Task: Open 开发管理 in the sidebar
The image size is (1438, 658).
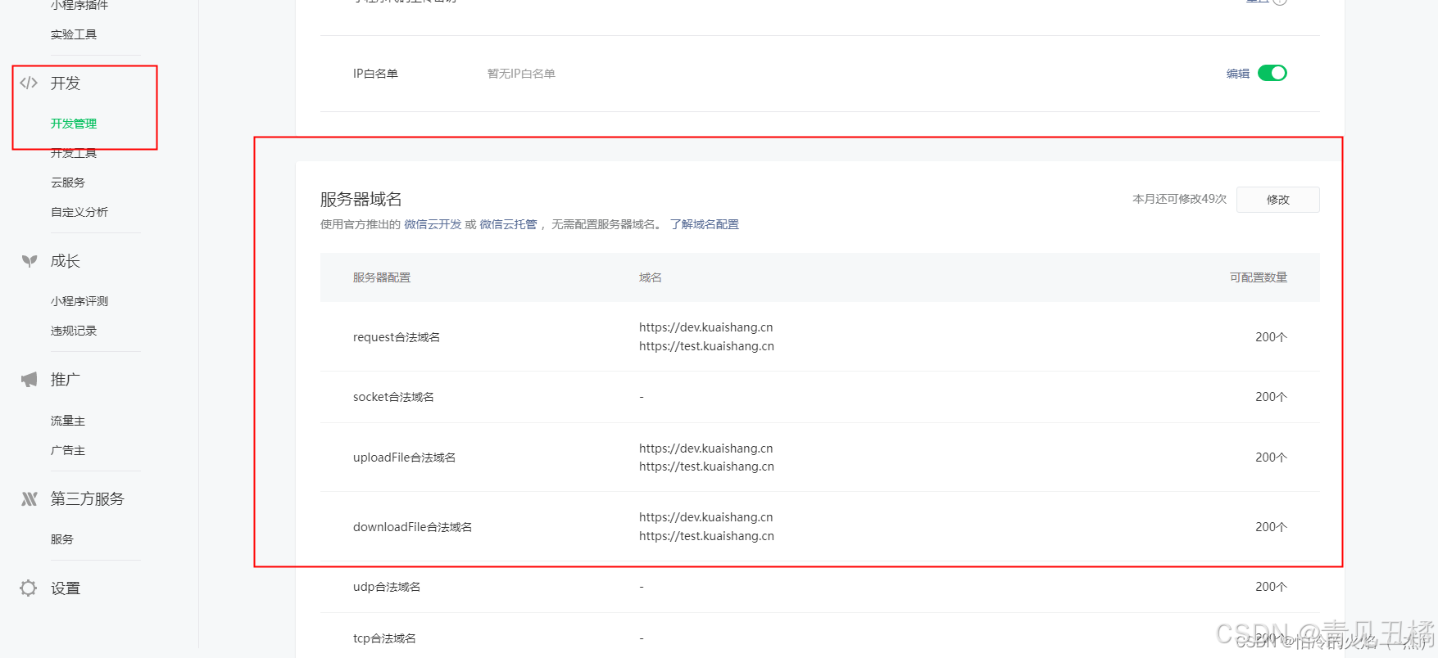Action: 74,124
